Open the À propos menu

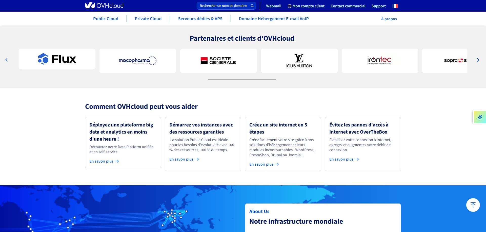click(x=389, y=19)
